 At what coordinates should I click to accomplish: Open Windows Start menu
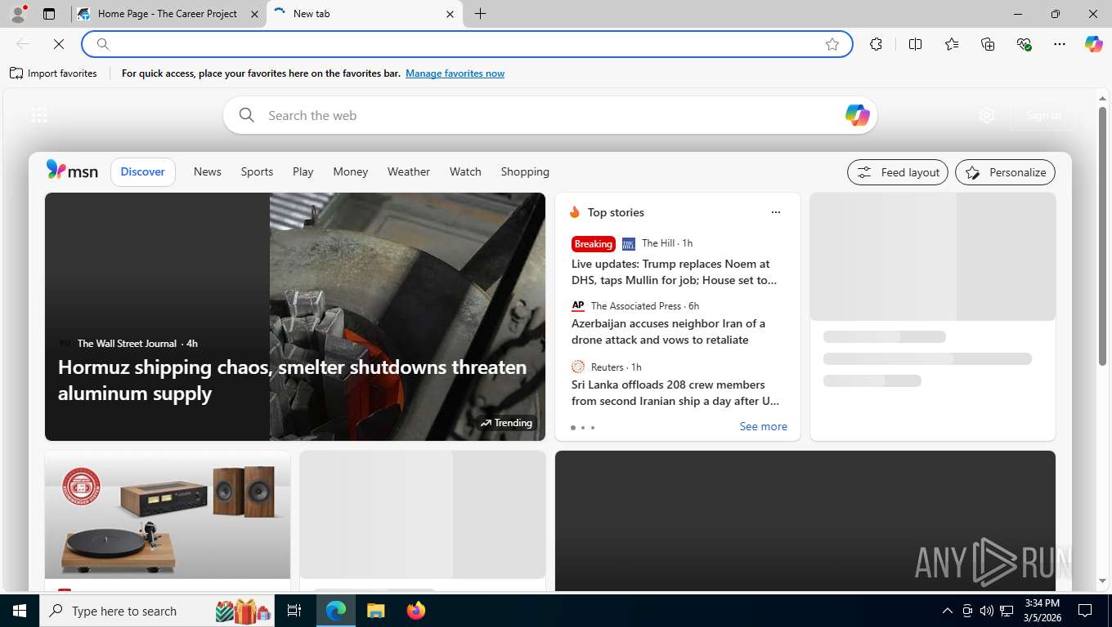coord(20,611)
